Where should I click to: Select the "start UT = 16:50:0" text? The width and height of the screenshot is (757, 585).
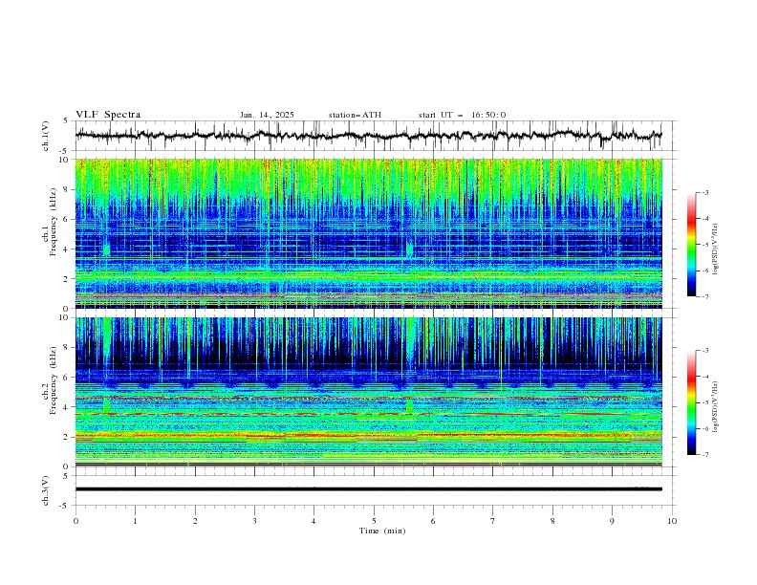[x=462, y=115]
